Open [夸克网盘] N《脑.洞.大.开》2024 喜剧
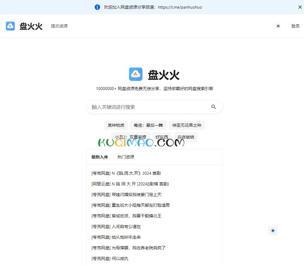This screenshot has height=265, width=304. 126,173
